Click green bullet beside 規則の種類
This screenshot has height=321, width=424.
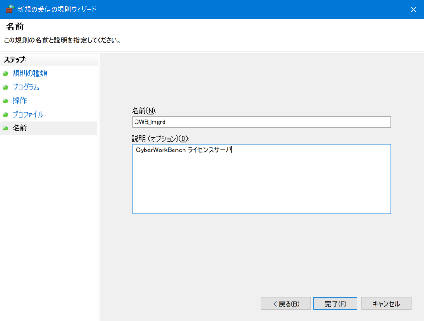5,73
